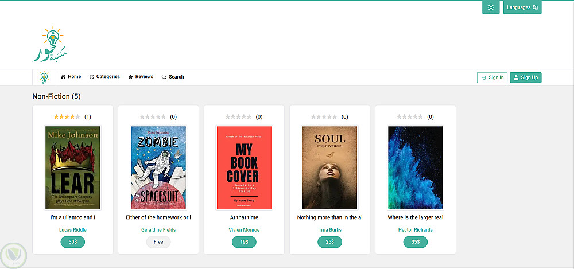Go to the Home menu item

coord(71,77)
